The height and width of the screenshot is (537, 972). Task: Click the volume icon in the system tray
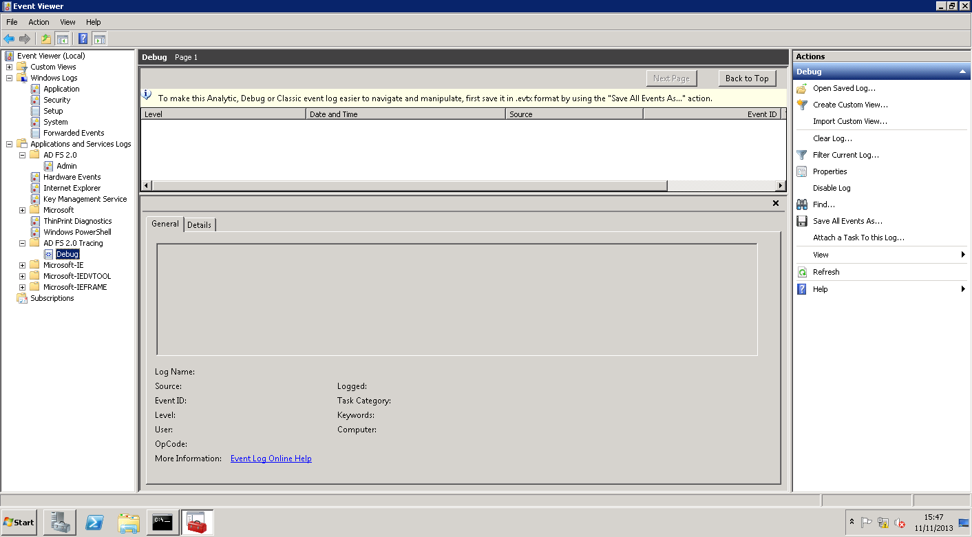click(x=899, y=523)
